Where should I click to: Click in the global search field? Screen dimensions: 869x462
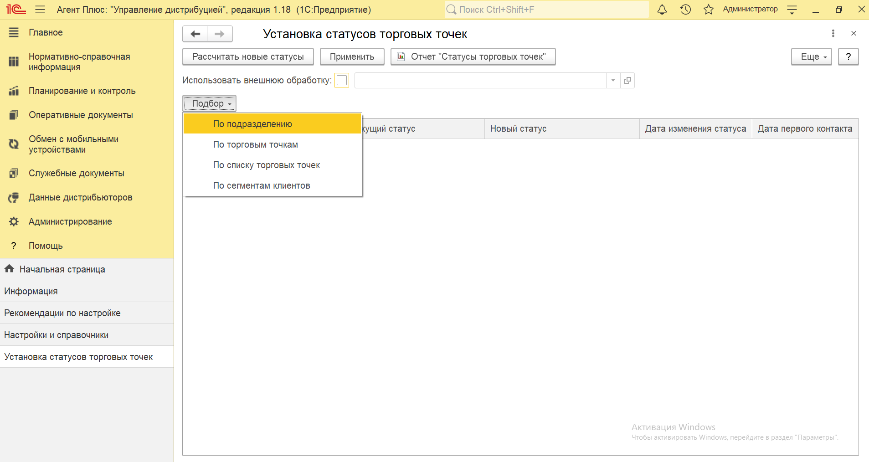coord(547,10)
